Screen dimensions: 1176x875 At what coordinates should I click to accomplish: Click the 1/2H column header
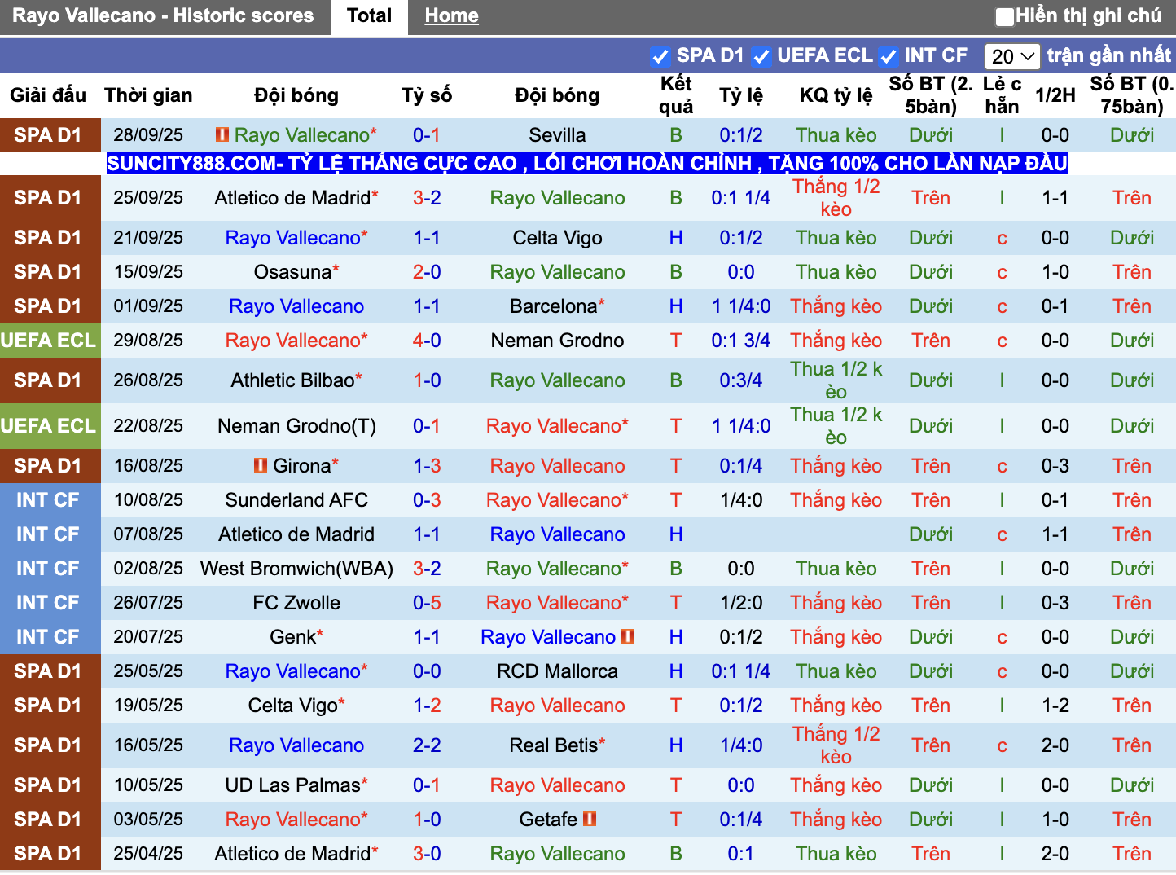point(1055,95)
